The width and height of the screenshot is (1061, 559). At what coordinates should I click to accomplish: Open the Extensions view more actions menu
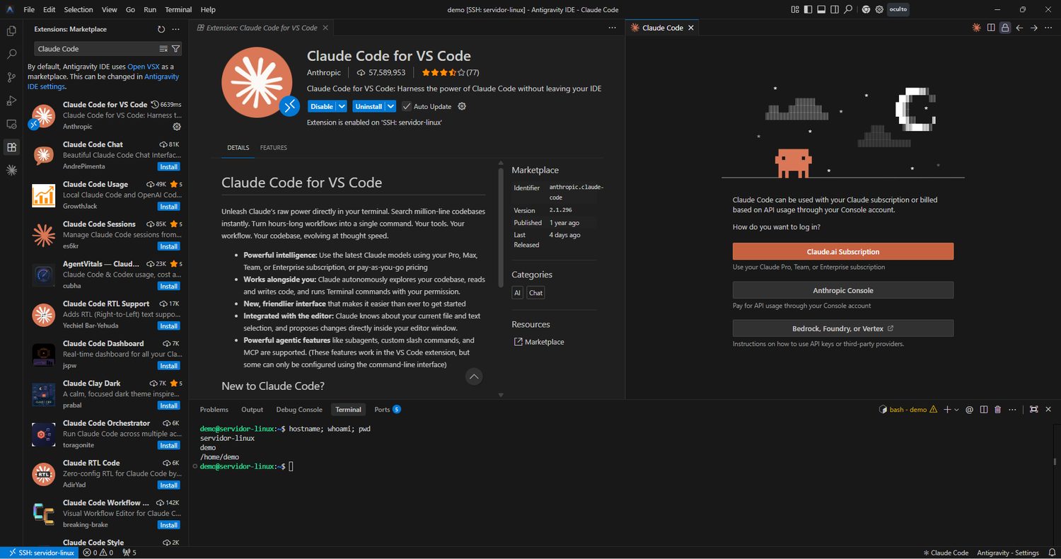pos(176,29)
